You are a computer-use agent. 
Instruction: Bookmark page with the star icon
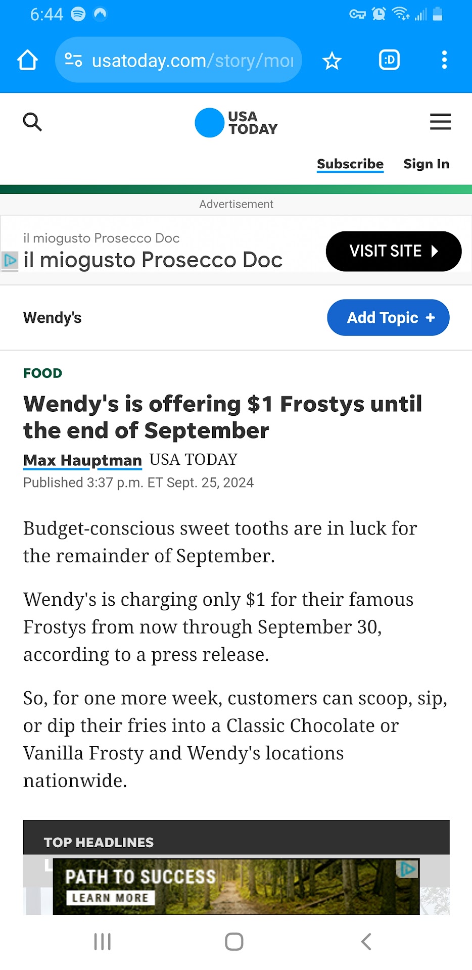tap(332, 61)
